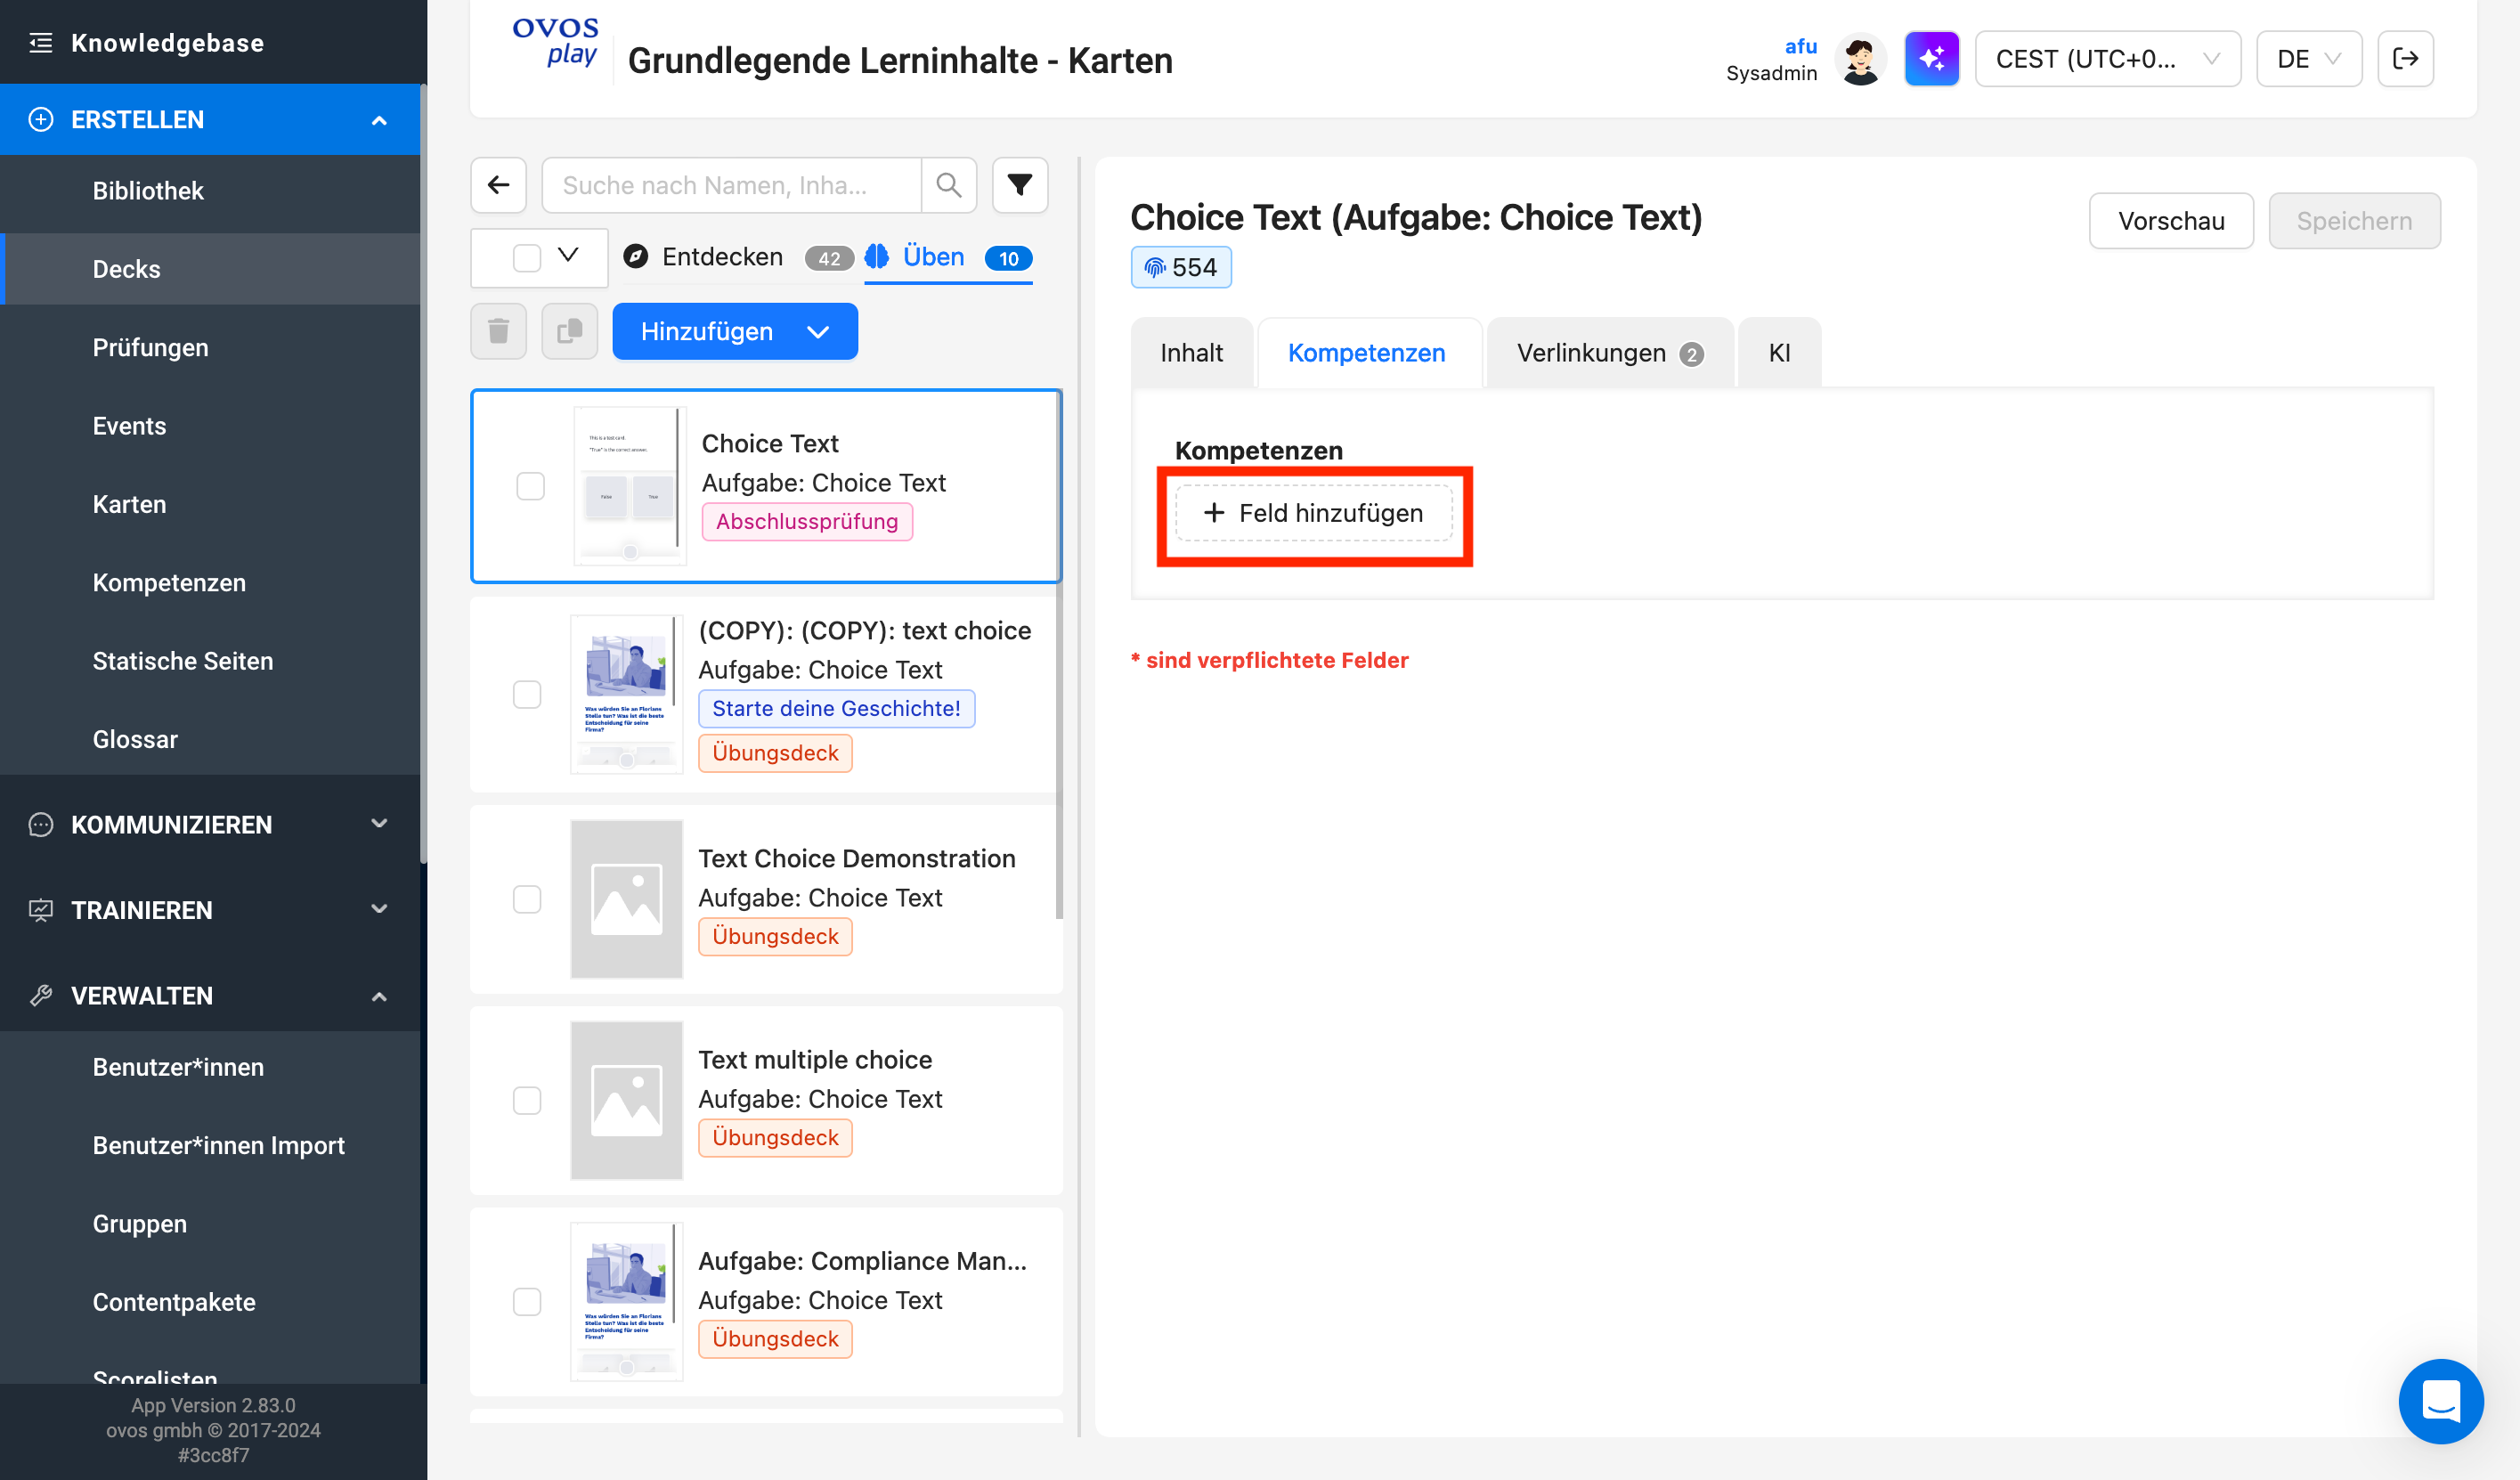Click the fingerprint ID 554 badge

(x=1181, y=267)
